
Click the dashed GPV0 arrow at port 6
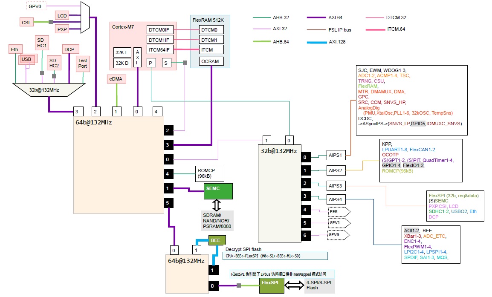pyautogui.click(x=339, y=235)
